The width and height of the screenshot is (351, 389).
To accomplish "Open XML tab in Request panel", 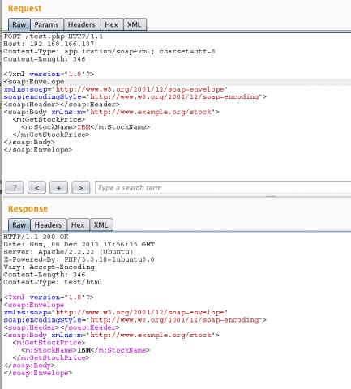I will [x=135, y=24].
